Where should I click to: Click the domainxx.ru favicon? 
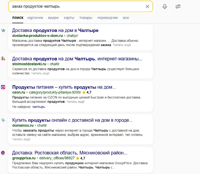[3, 120]
